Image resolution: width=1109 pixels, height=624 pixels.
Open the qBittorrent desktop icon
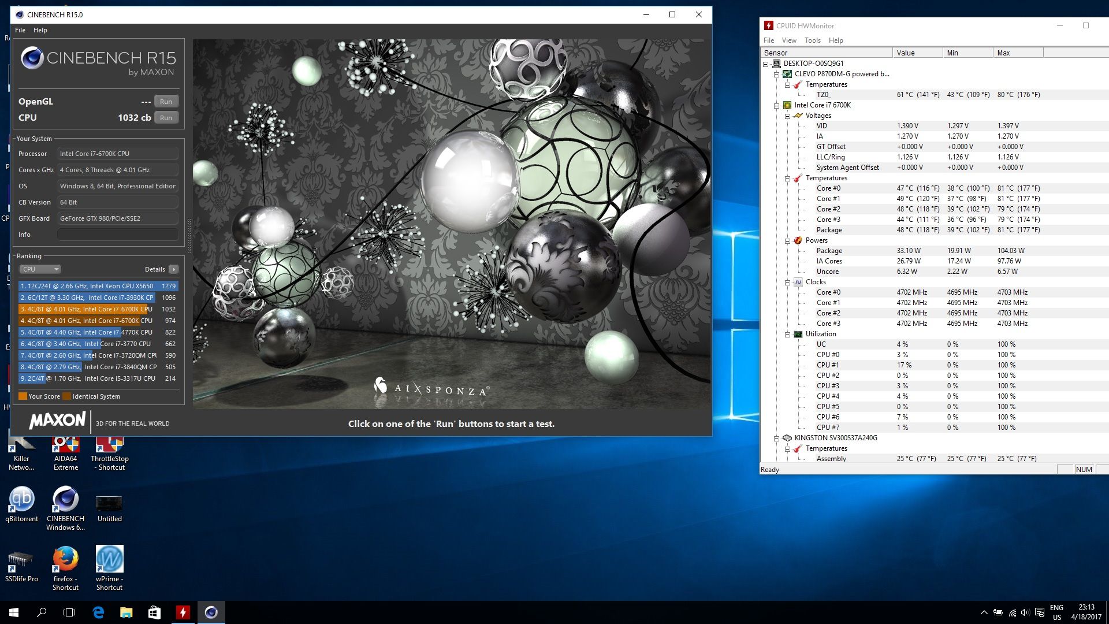point(22,500)
